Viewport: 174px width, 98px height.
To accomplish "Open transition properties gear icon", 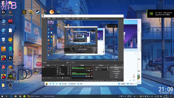I will pos(107,68).
